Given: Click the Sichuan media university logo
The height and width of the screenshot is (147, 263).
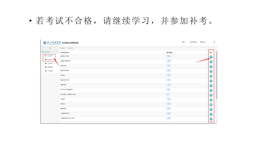Looking at the screenshot, I should click(52, 42).
